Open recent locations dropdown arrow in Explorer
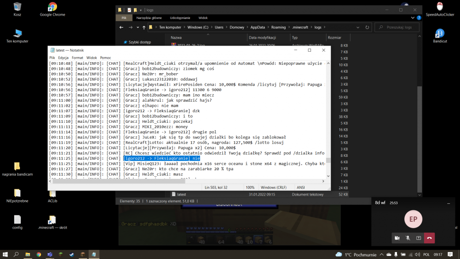This screenshot has width=460, height=259. [x=137, y=28]
